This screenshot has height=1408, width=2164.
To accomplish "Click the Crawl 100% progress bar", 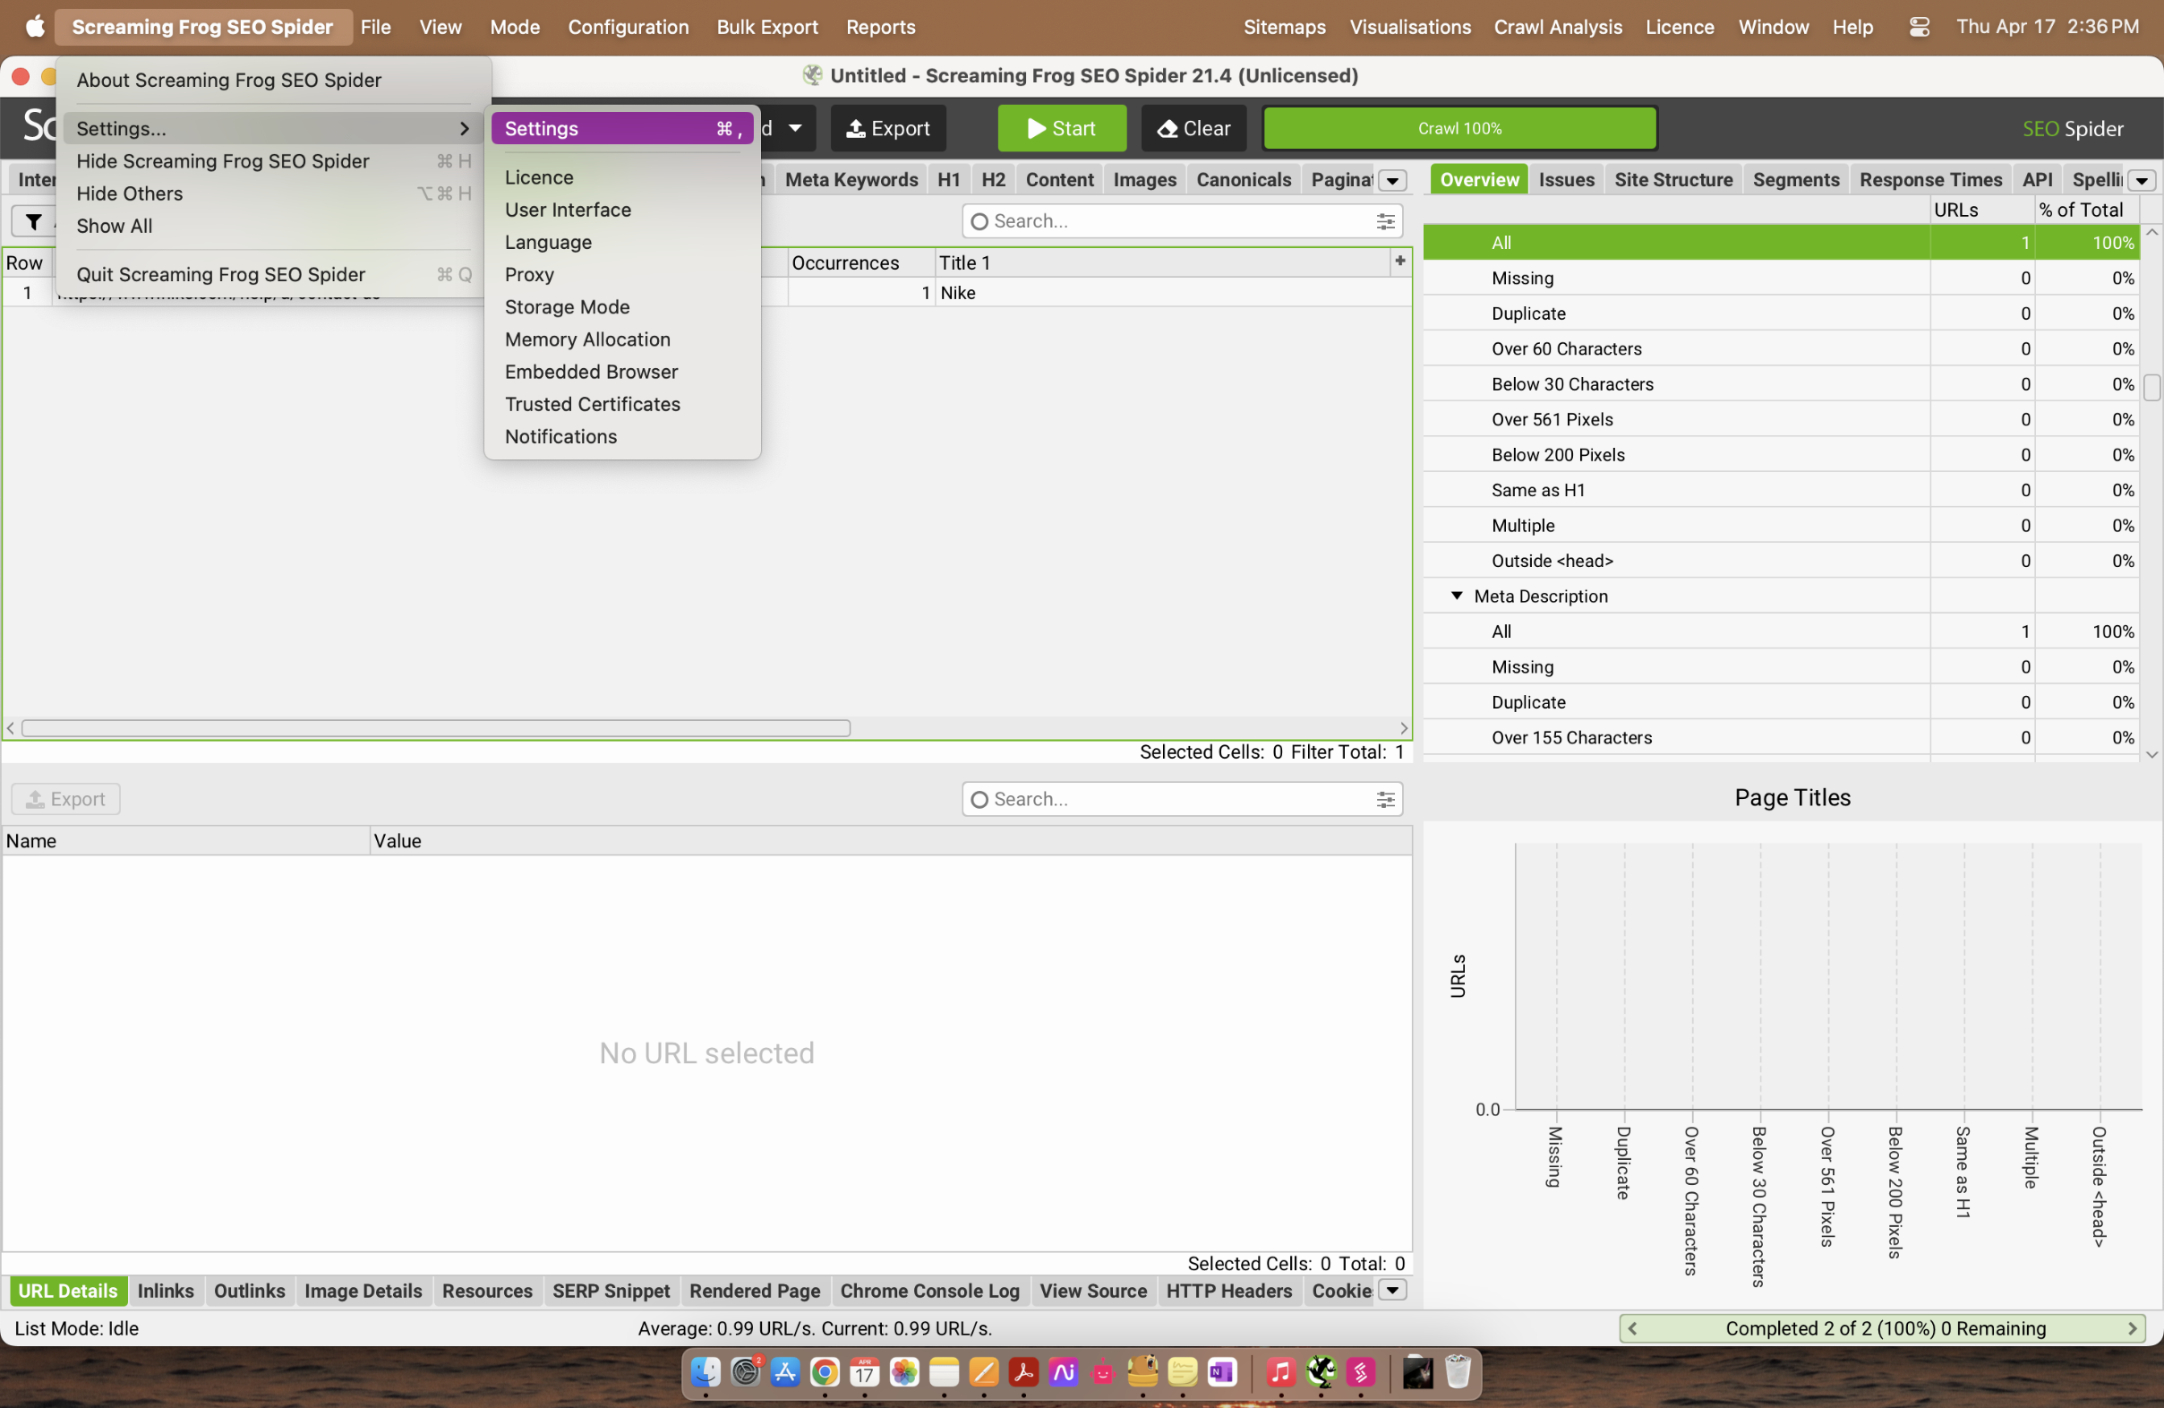I will click(x=1458, y=128).
